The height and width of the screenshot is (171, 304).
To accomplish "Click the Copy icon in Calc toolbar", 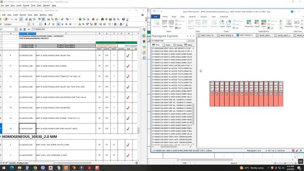I will coord(52,19).
